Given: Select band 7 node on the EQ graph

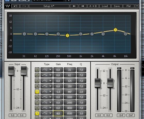Looking at the screenshot, I should pyautogui.click(x=92, y=34).
